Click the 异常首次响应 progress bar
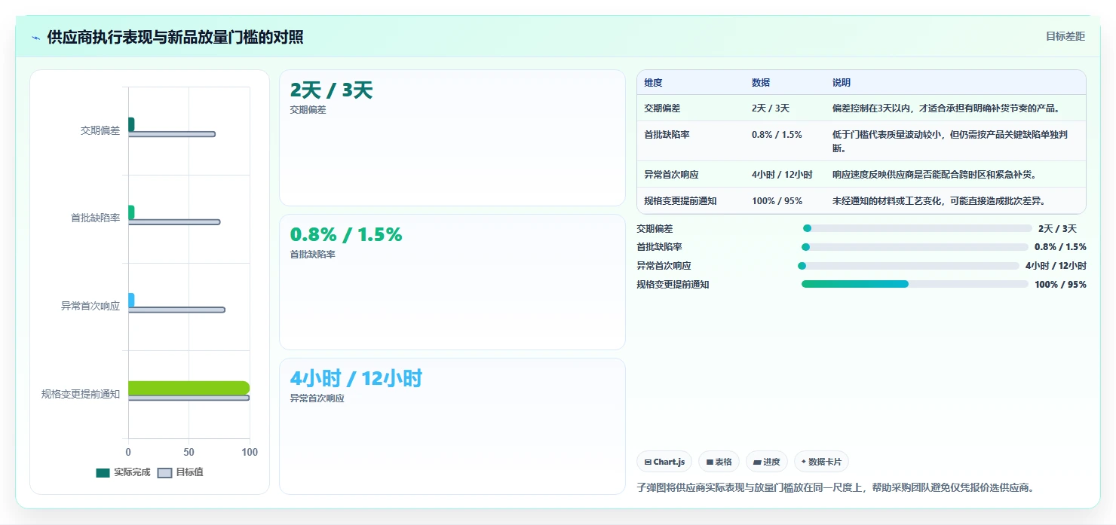 [x=909, y=266]
